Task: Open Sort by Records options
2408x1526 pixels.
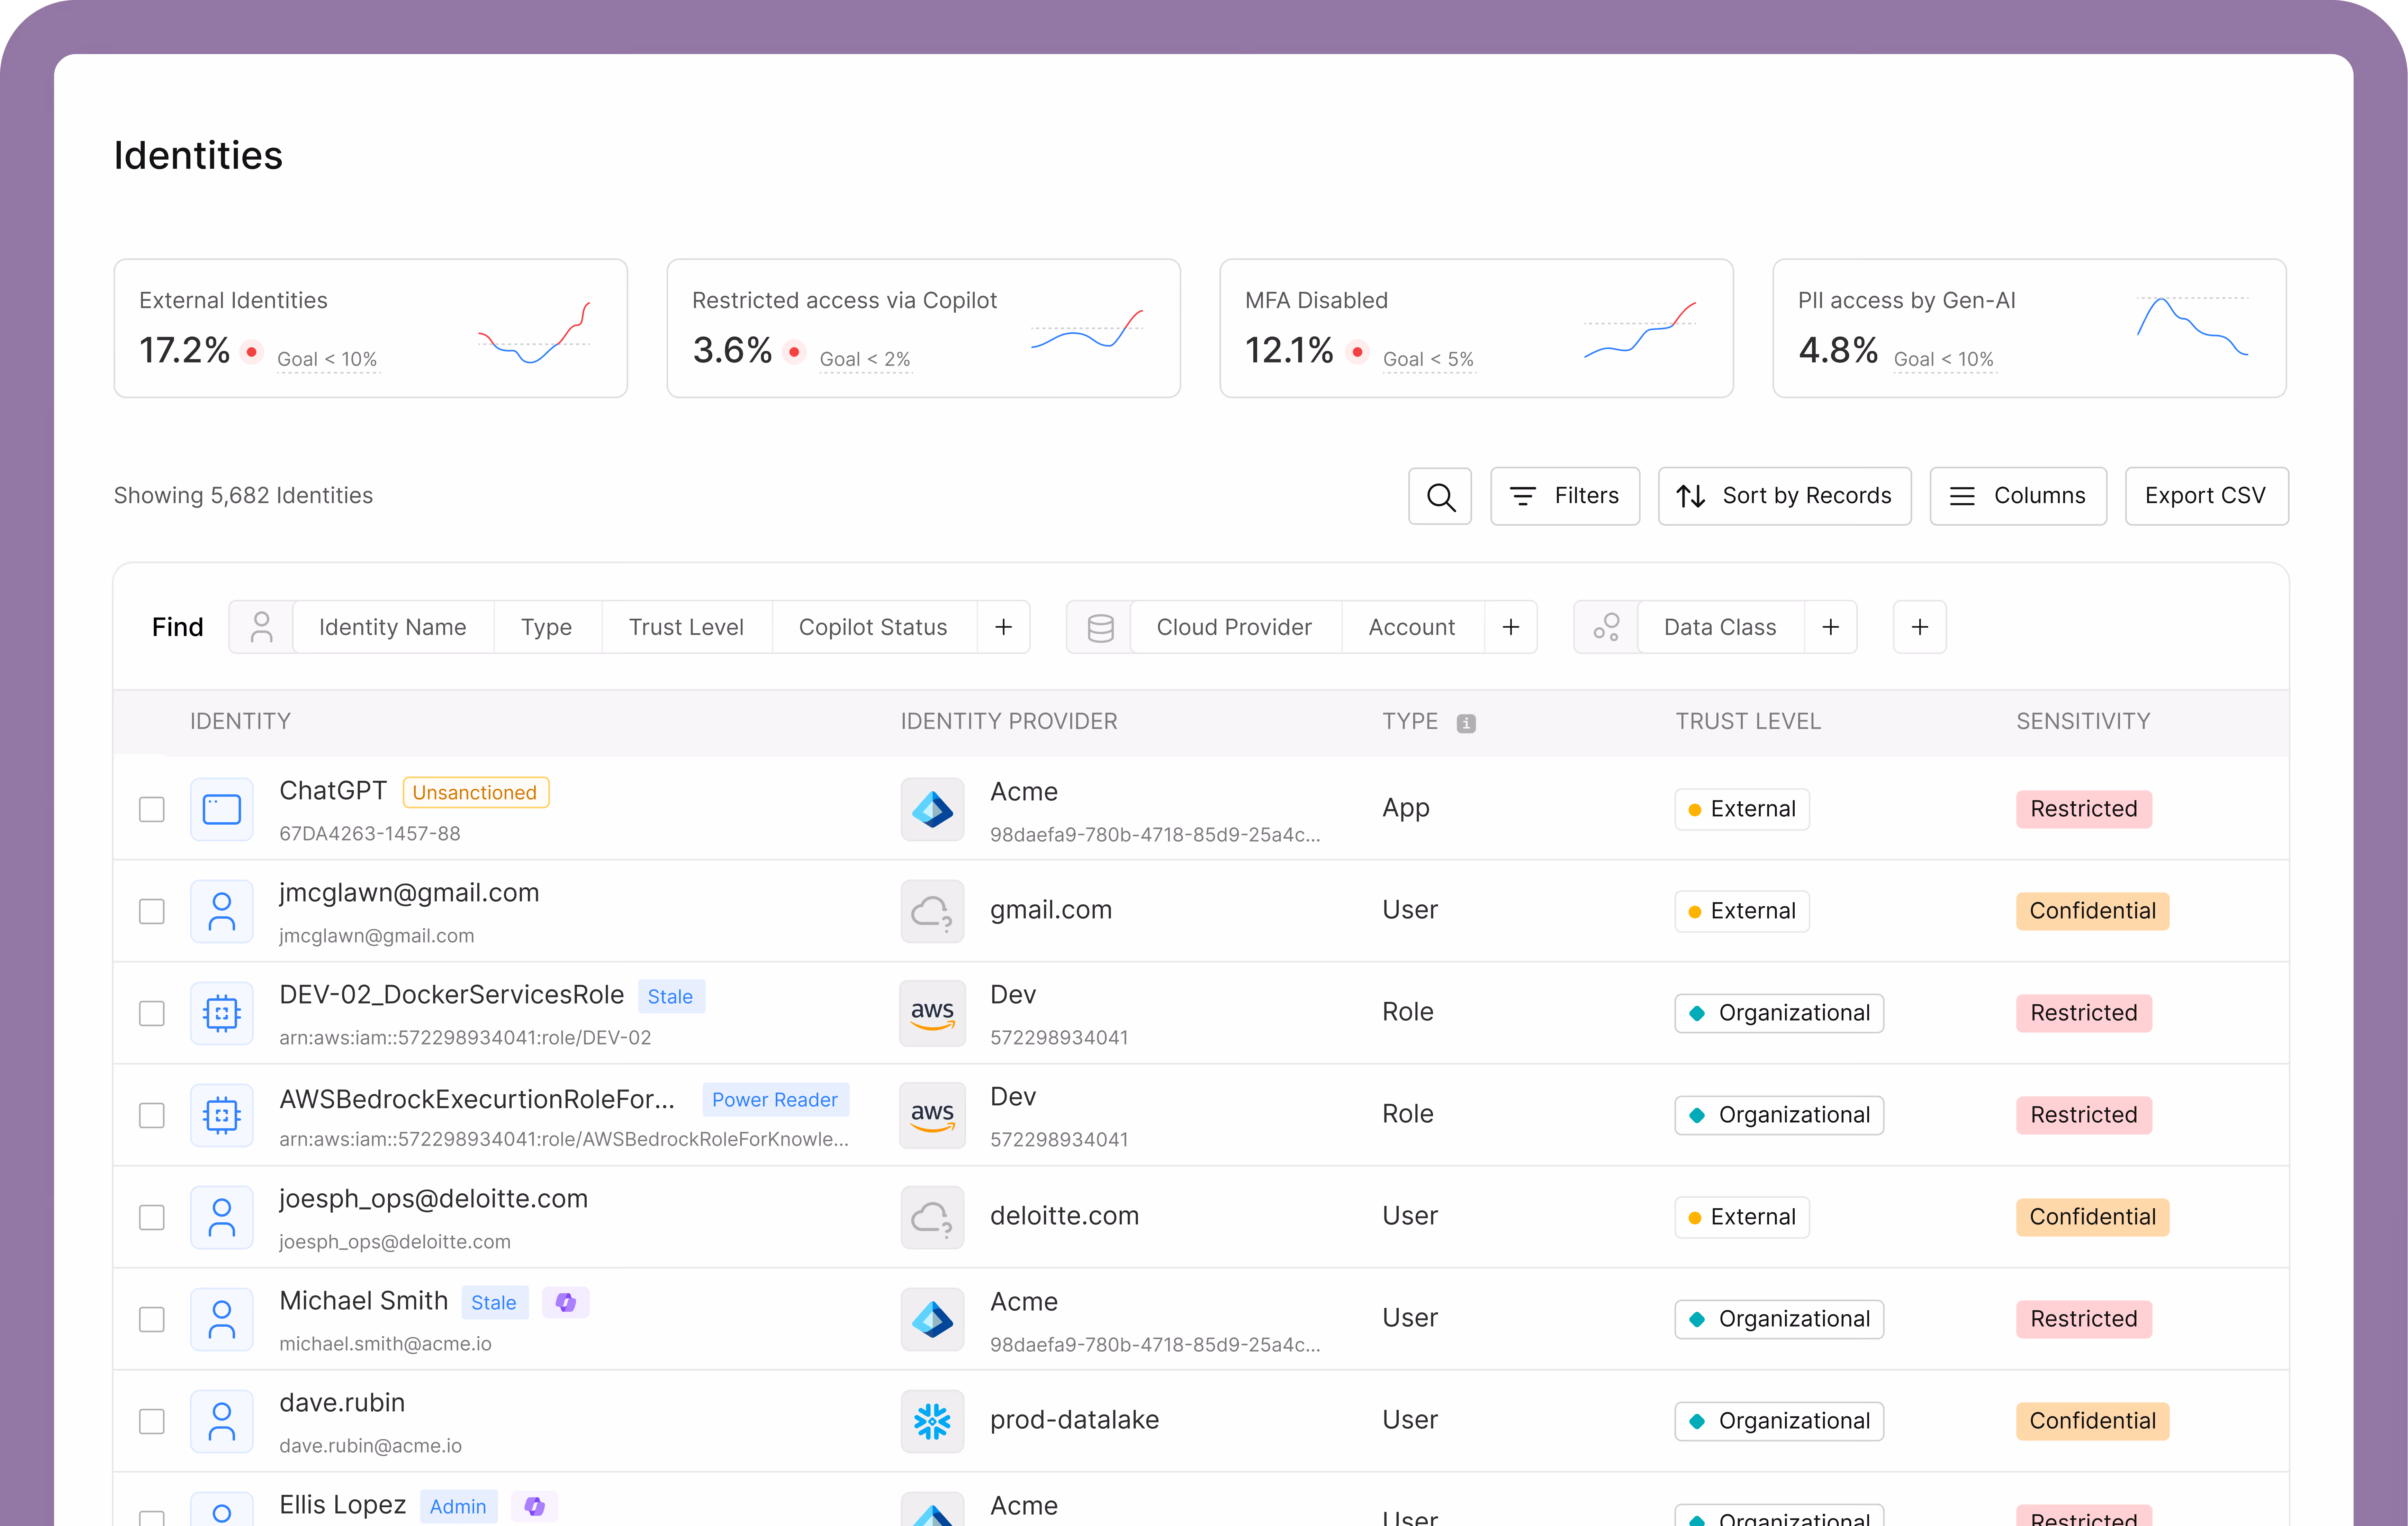Action: click(x=1785, y=496)
